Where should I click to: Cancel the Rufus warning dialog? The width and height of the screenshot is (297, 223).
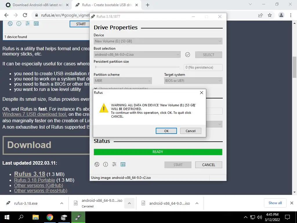tap(190, 131)
